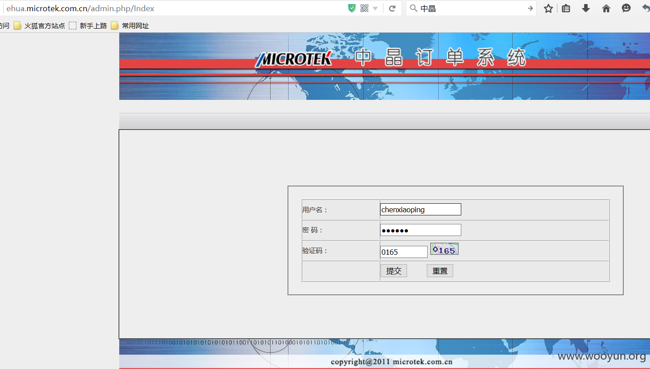Click the 中晶订单系统 banner title

[x=440, y=58]
